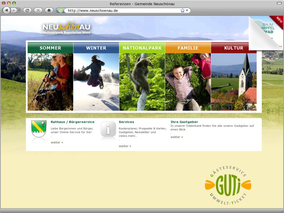The height and width of the screenshot is (213, 284).
Task: Open the NATIONALPARK section tab
Action: pyautogui.click(x=142, y=48)
